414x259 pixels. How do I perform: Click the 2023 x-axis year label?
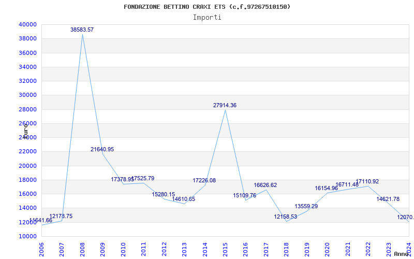click(389, 249)
